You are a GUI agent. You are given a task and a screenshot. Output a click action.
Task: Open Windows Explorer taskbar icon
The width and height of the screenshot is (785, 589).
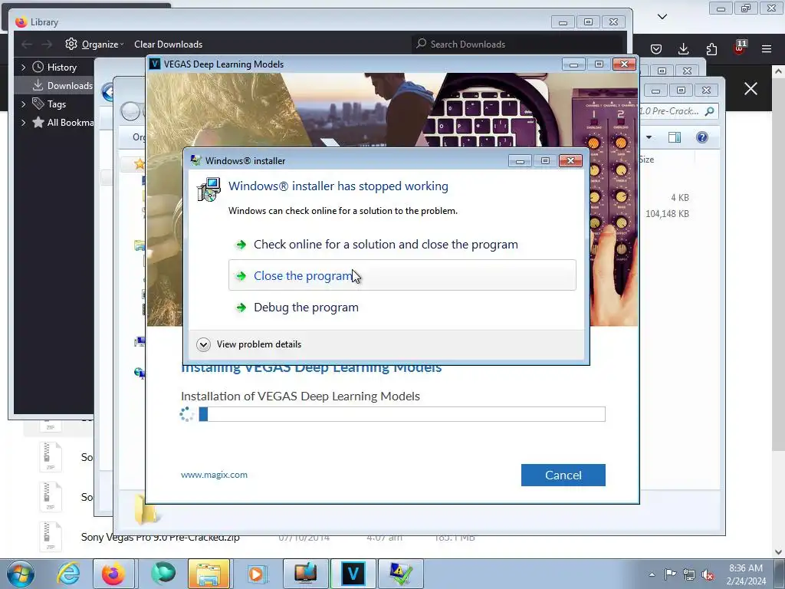209,574
